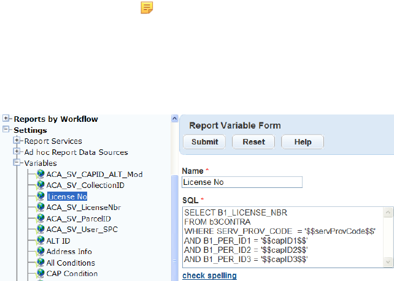Viewport: 394px width, 281px height.
Task: Click globe icon beside Address Info
Action: point(41,251)
